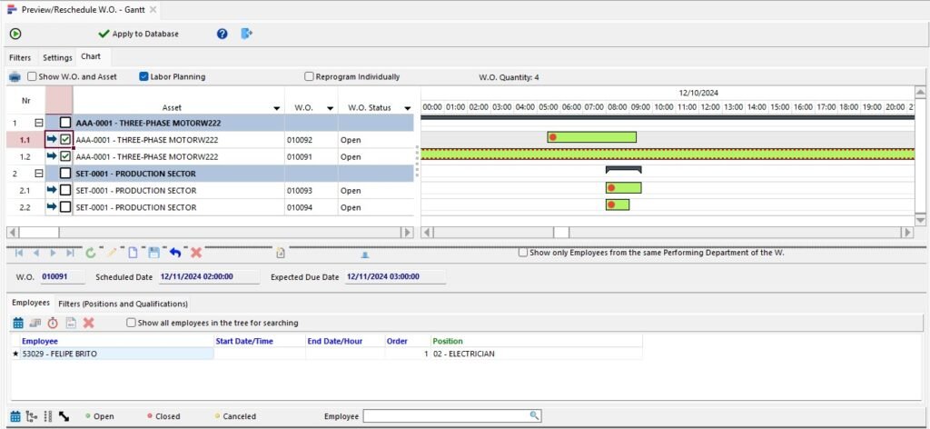Go to last record navigation icon
The image size is (930, 429).
point(70,253)
